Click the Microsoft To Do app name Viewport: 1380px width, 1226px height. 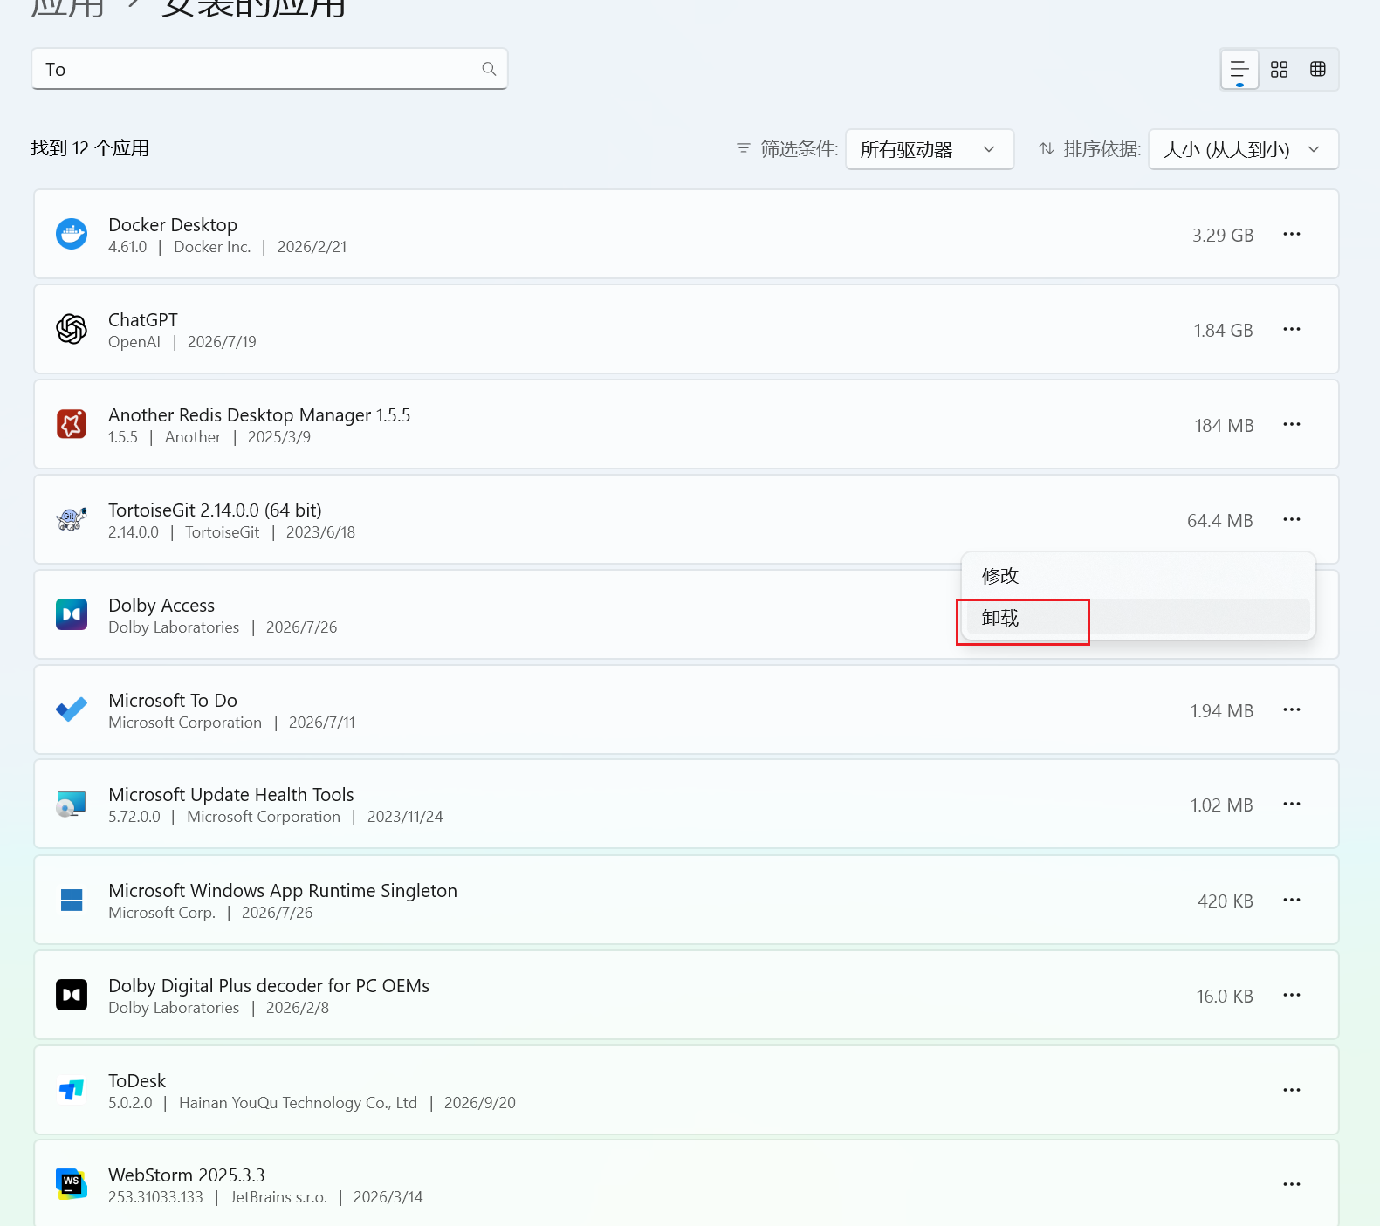coord(173,700)
